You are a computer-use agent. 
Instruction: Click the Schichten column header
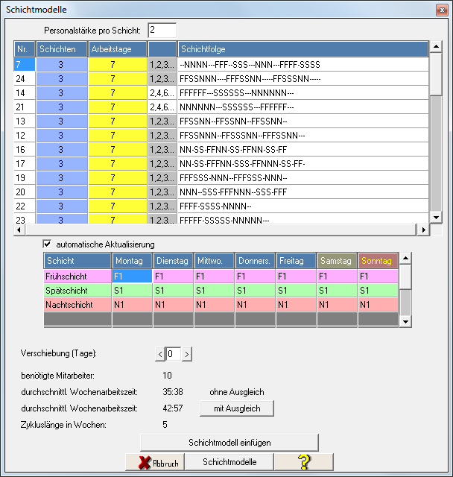coord(62,49)
